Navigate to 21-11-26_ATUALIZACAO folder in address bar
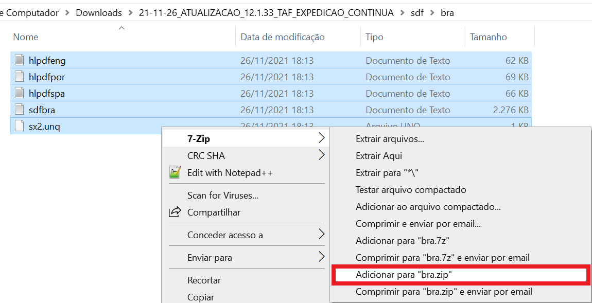The image size is (592, 303). 267,13
